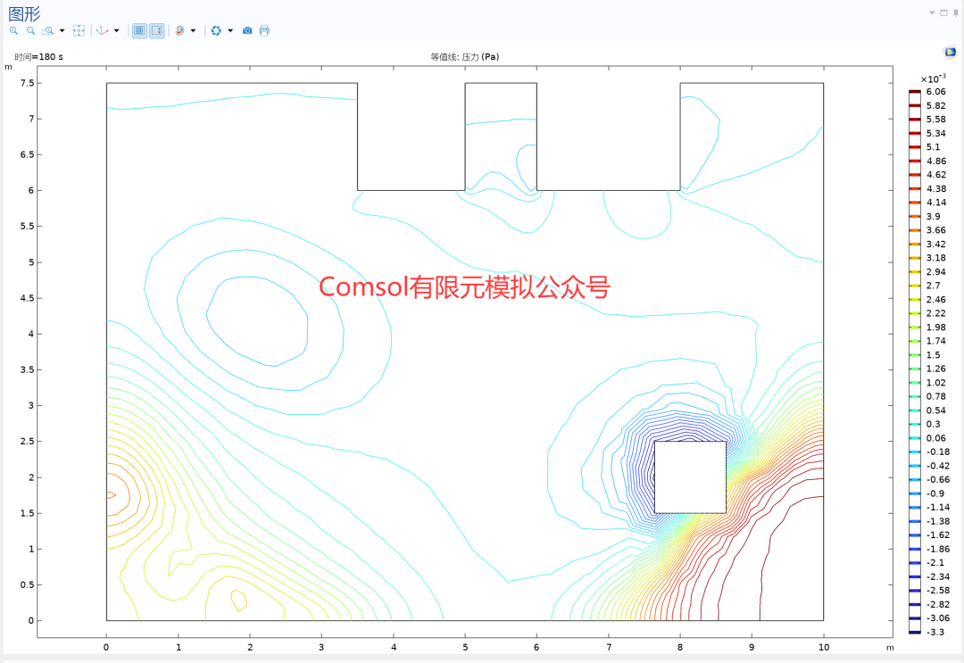The image size is (964, 663).
Task: Click the ×10⁻³ legend scale label
Action: point(934,79)
